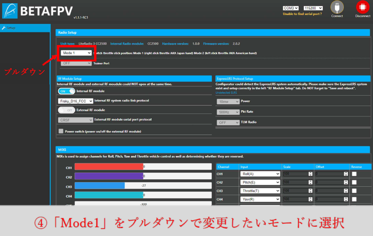The height and width of the screenshot is (236, 373).
Task: Check the CH1 Reverse checkbox
Action: [354, 174]
